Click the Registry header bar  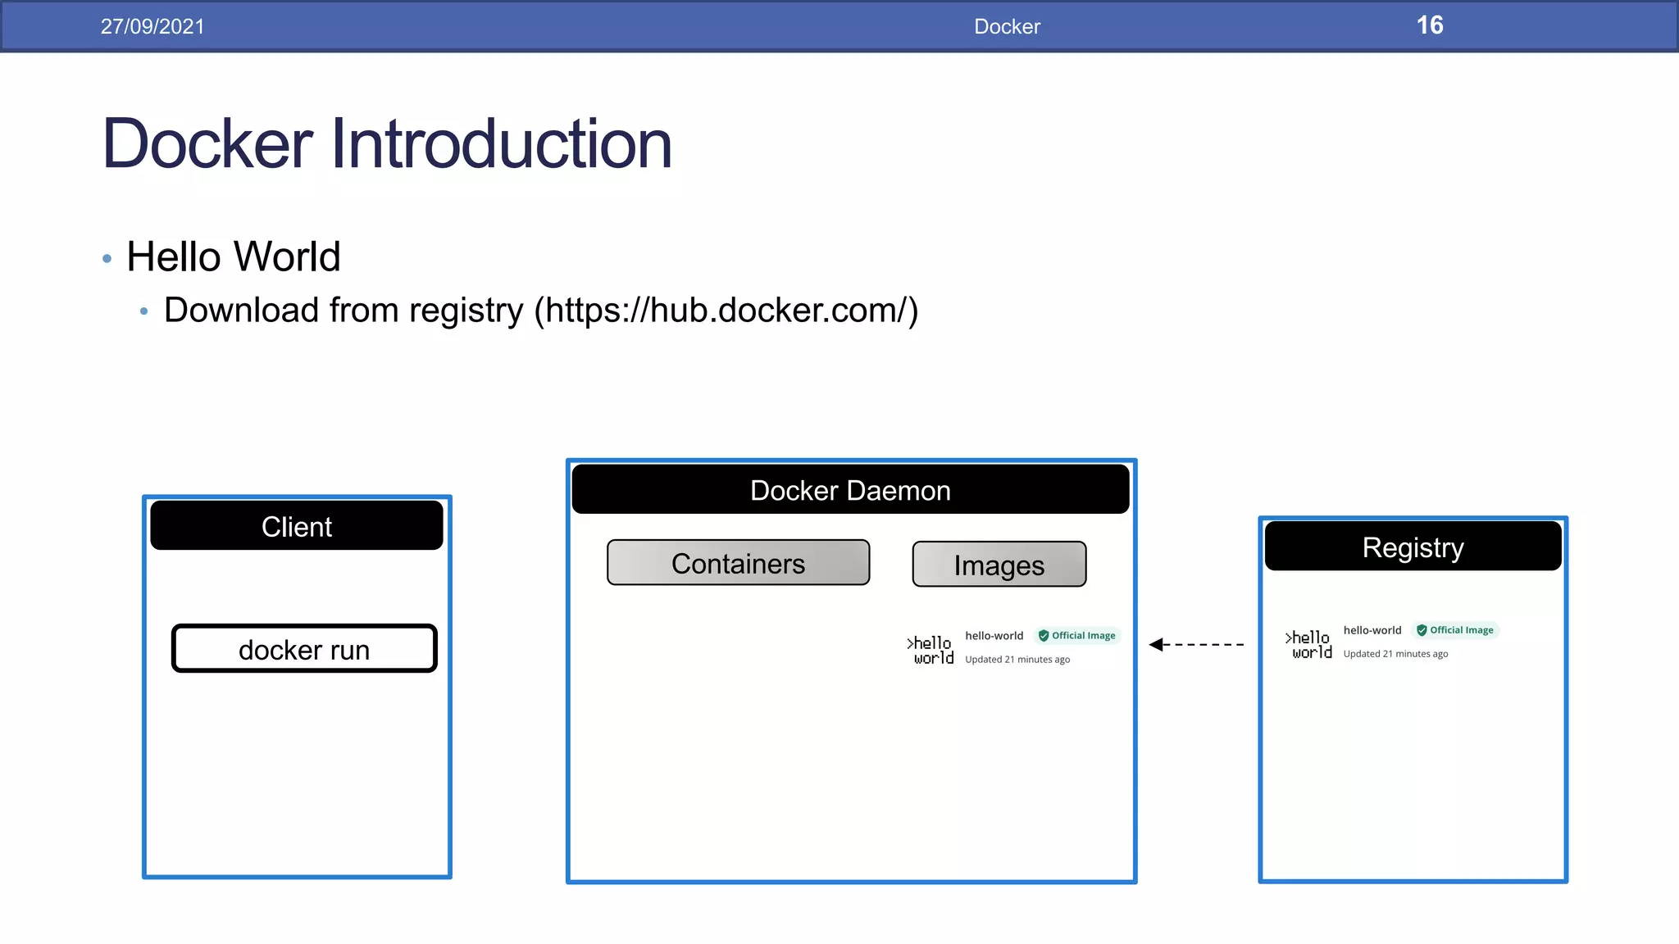point(1413,547)
